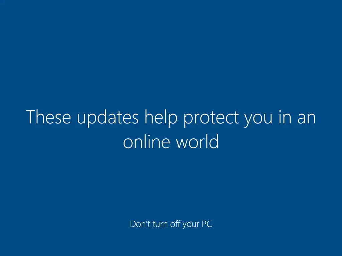
Task: Click the word "PC" in the warning text
Action: [207, 224]
